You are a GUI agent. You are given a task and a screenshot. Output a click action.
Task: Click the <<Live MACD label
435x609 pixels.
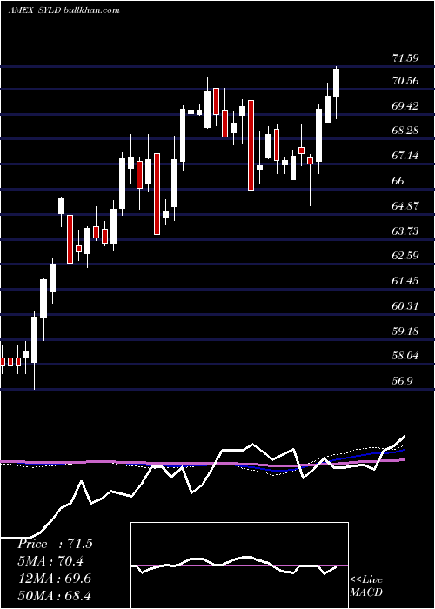[x=366, y=586]
